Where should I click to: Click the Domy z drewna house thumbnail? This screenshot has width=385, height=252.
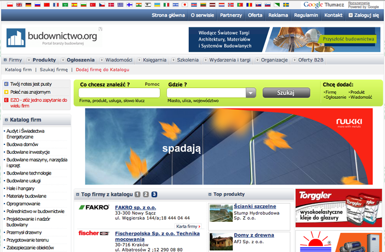click(x=221, y=242)
